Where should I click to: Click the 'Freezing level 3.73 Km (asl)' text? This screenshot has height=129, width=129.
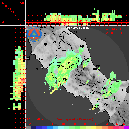click(x=75, y=119)
